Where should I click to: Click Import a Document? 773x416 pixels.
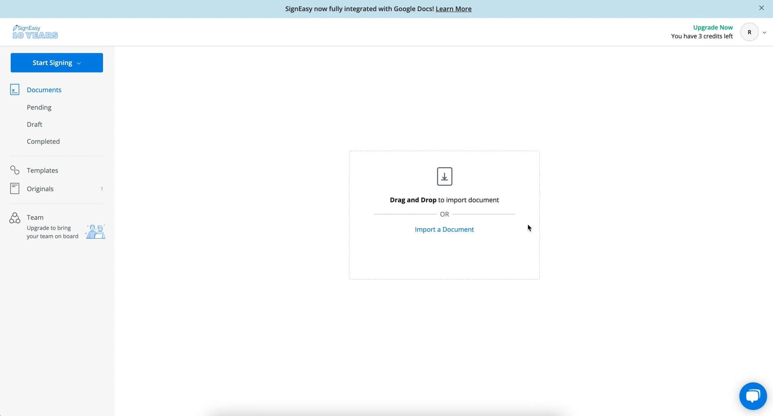click(x=444, y=229)
